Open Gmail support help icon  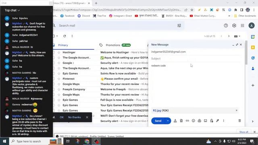pyautogui.click(x=226, y=25)
